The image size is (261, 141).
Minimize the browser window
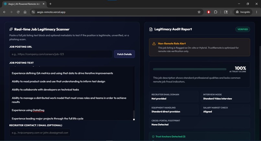click(239, 4)
